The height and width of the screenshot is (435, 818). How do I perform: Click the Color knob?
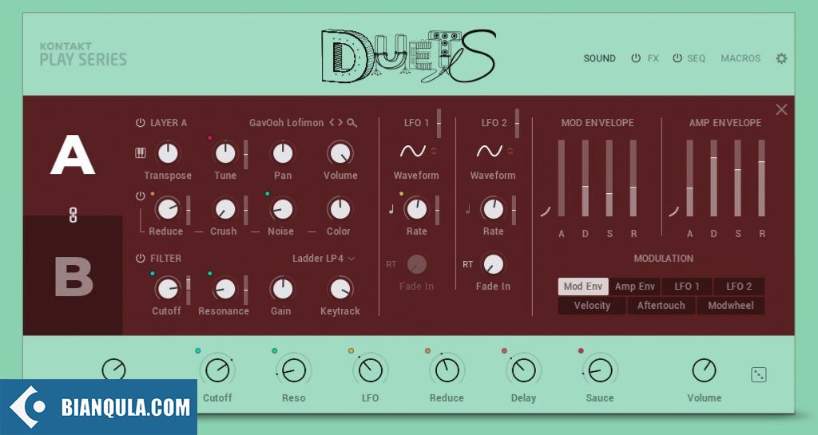tap(340, 209)
